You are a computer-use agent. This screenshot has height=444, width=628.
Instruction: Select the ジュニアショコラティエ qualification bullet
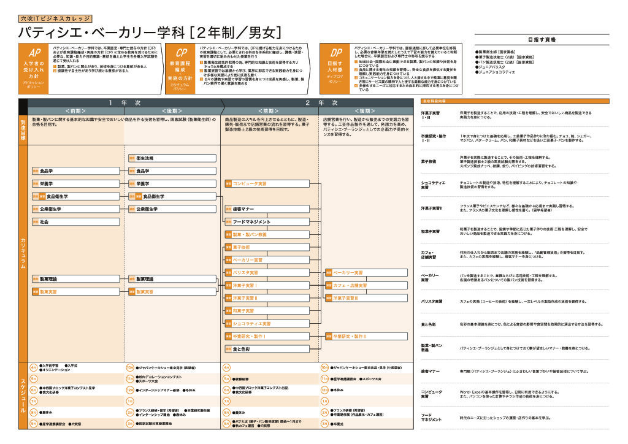tap(495, 72)
